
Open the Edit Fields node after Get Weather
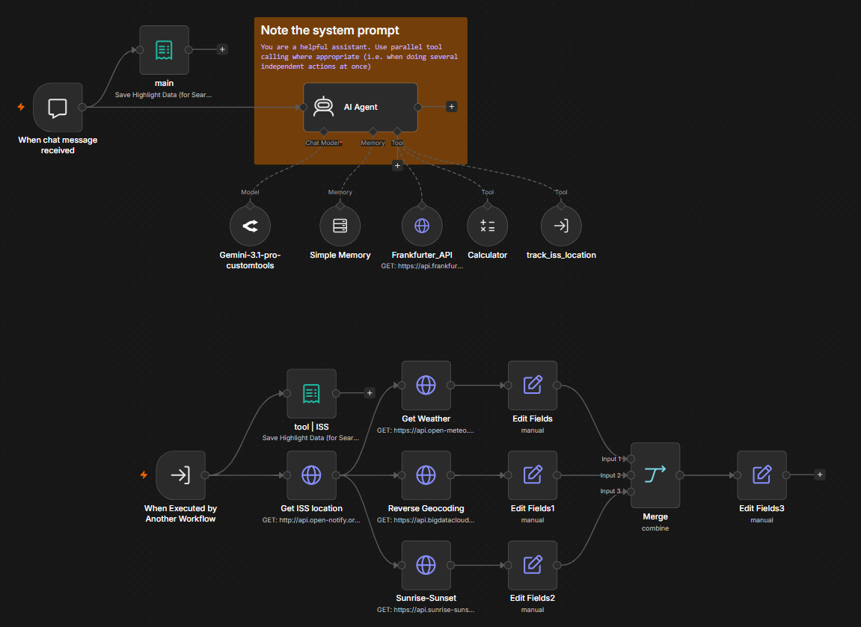point(533,385)
